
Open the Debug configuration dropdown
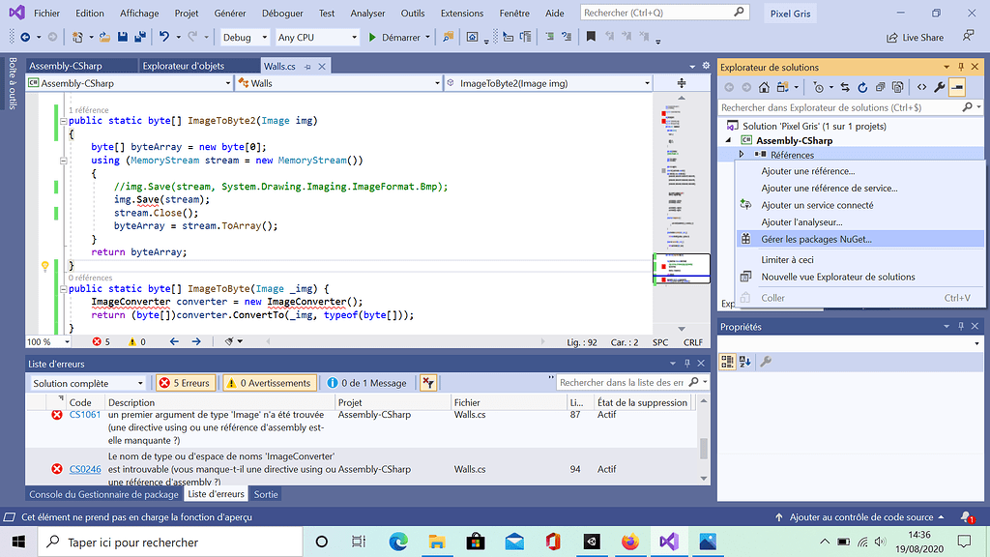click(244, 38)
